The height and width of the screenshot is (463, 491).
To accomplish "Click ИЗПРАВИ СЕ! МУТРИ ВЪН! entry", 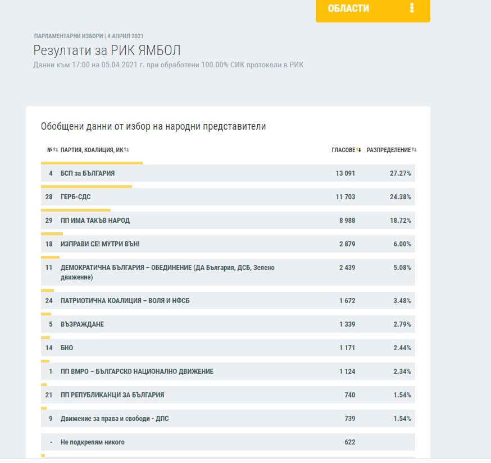I will [x=100, y=244].
